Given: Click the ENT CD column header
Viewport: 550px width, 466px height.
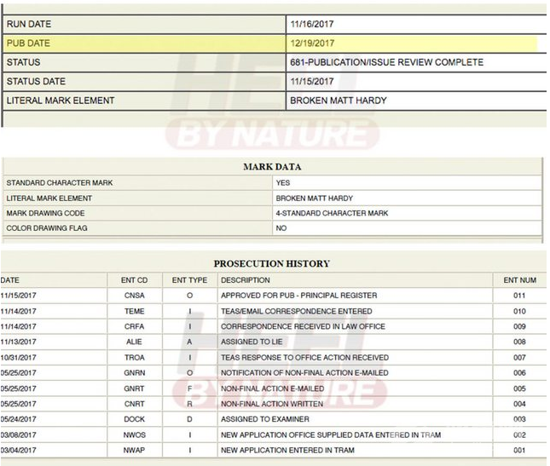Looking at the screenshot, I should point(135,280).
